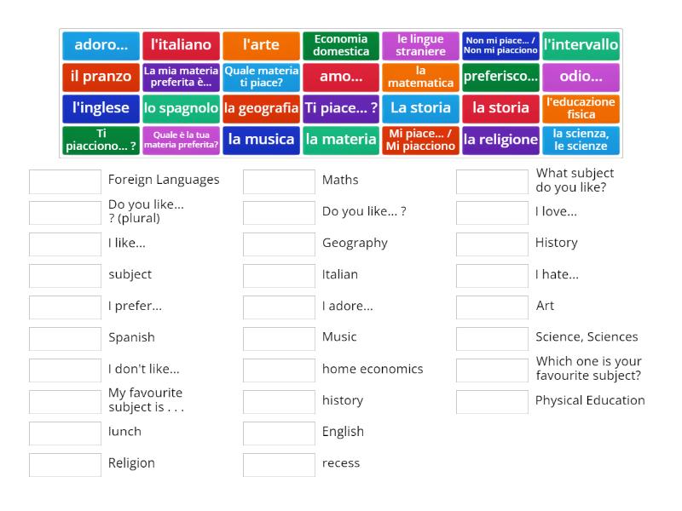Viewport: 682px width, 511px height.
Task: Select the 'l'educazione fisica' tile
Action: coord(581,108)
